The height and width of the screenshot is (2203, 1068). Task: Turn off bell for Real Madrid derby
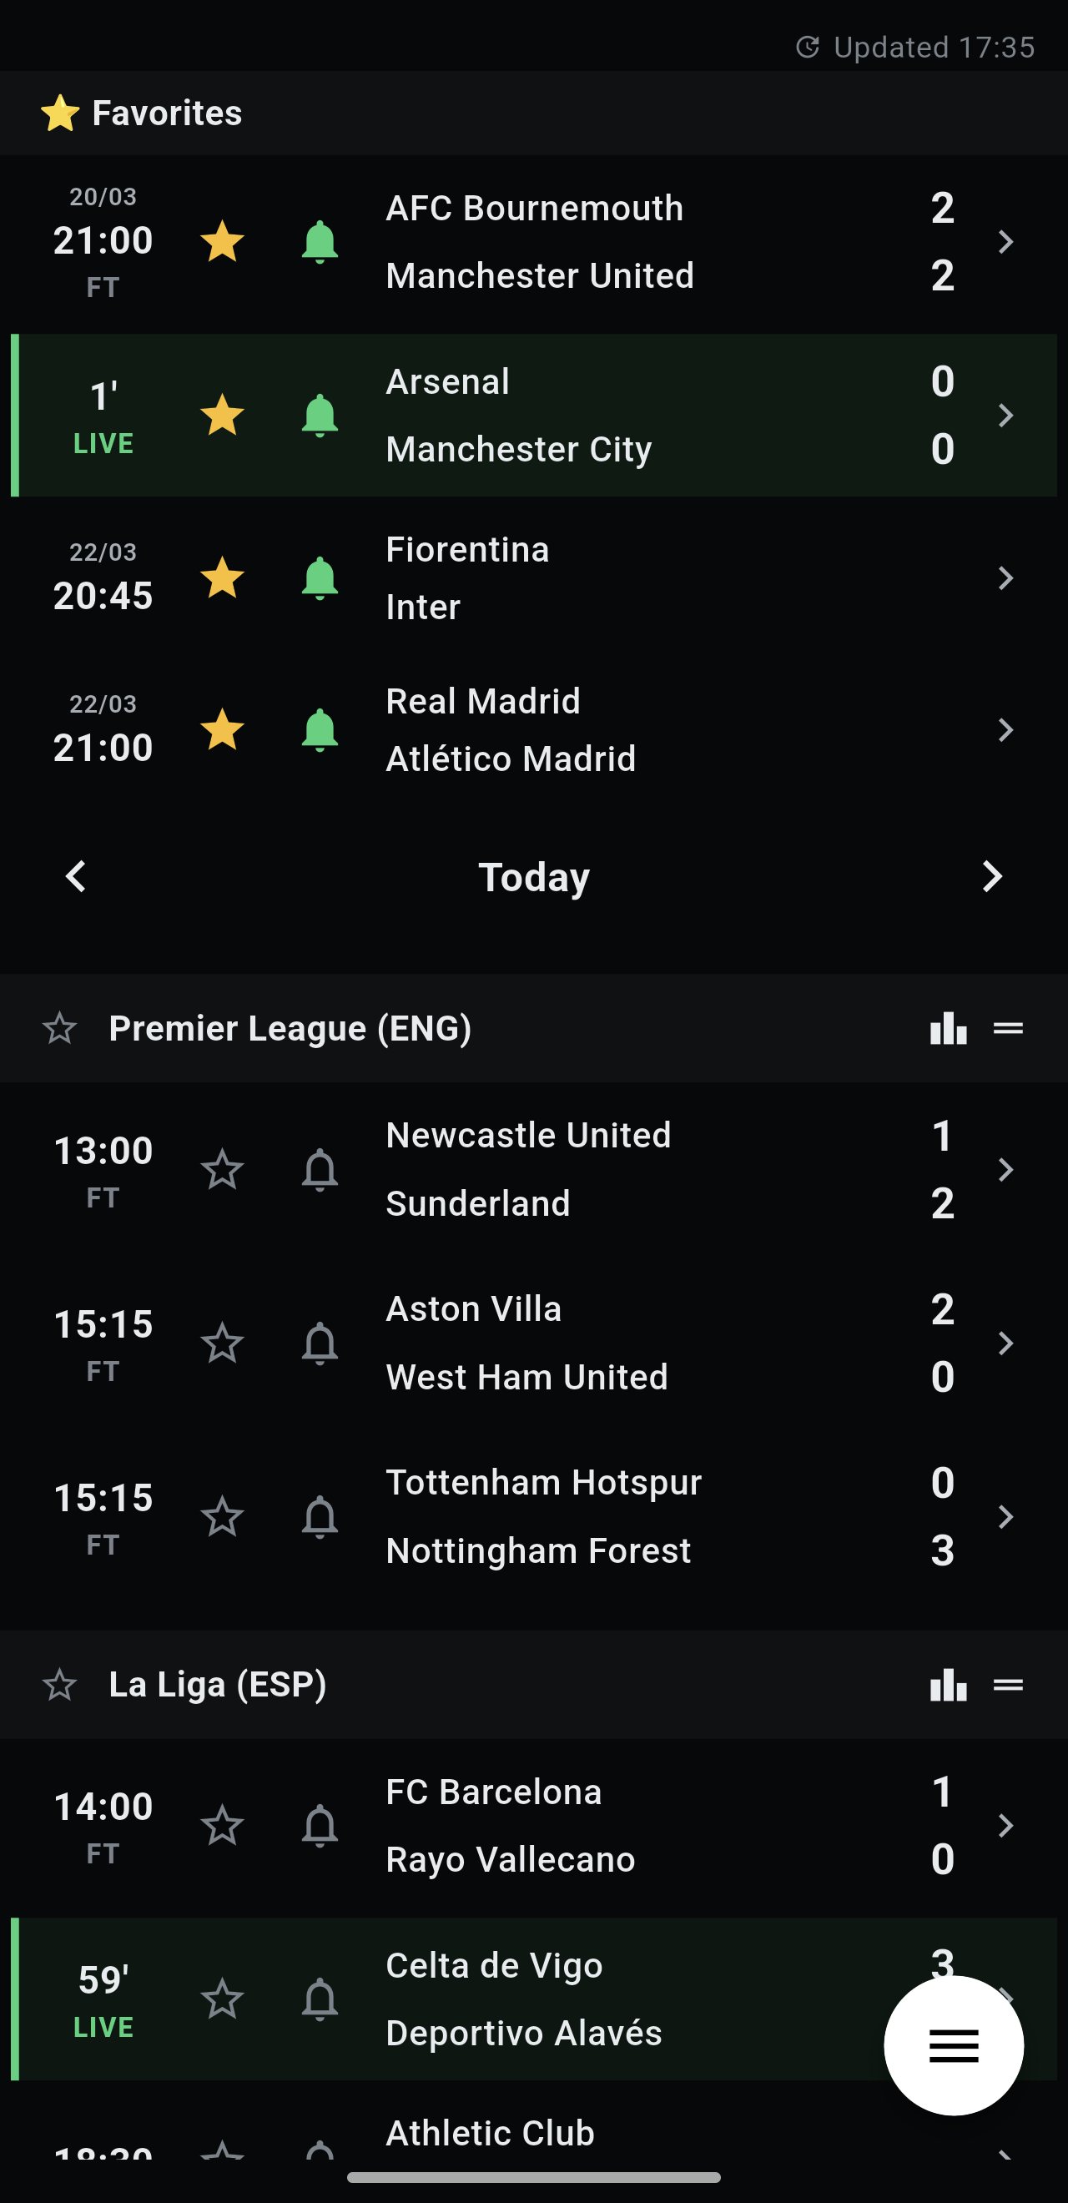coord(320,730)
